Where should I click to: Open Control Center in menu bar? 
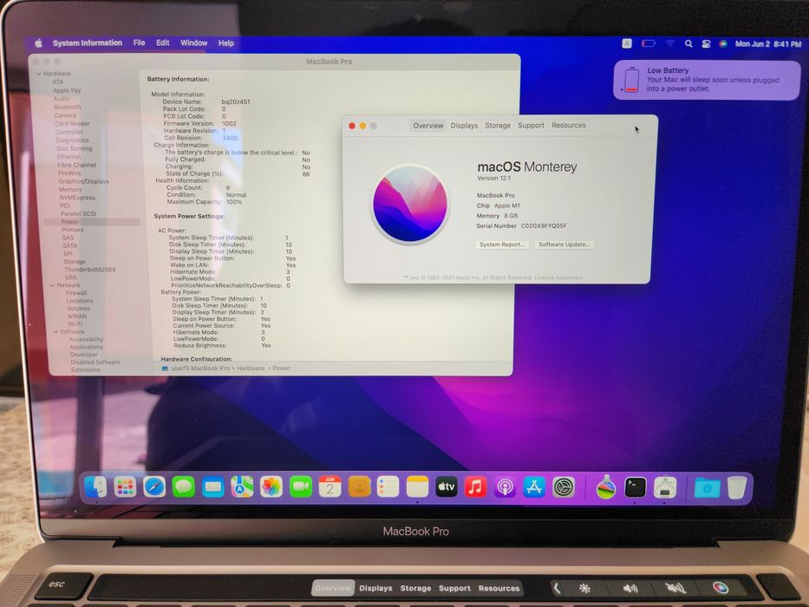coord(706,44)
